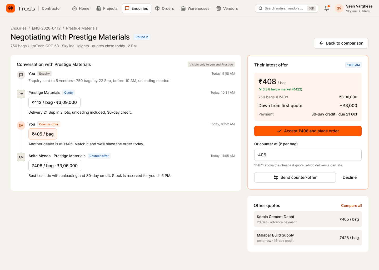
Task: Click the SV user avatar in header
Action: (x=339, y=8)
